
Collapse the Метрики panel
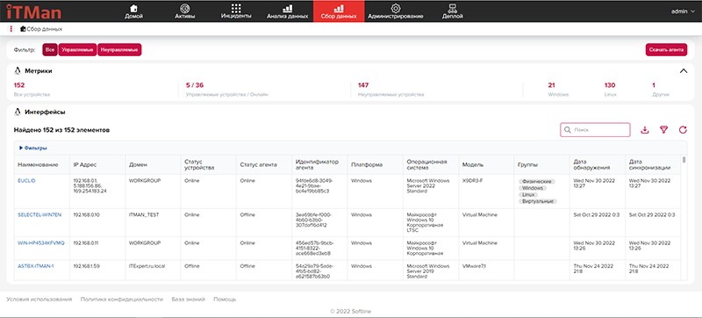(684, 71)
